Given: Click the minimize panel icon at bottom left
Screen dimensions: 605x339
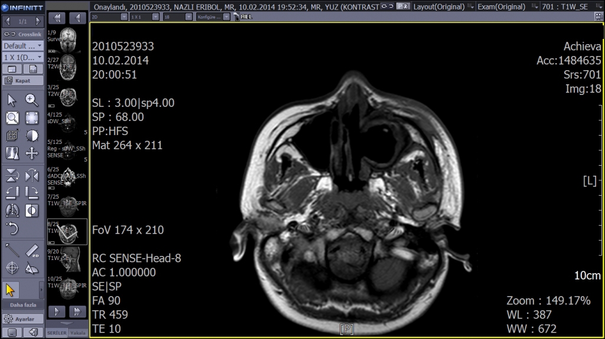Looking at the screenshot, I should click(x=12, y=332).
